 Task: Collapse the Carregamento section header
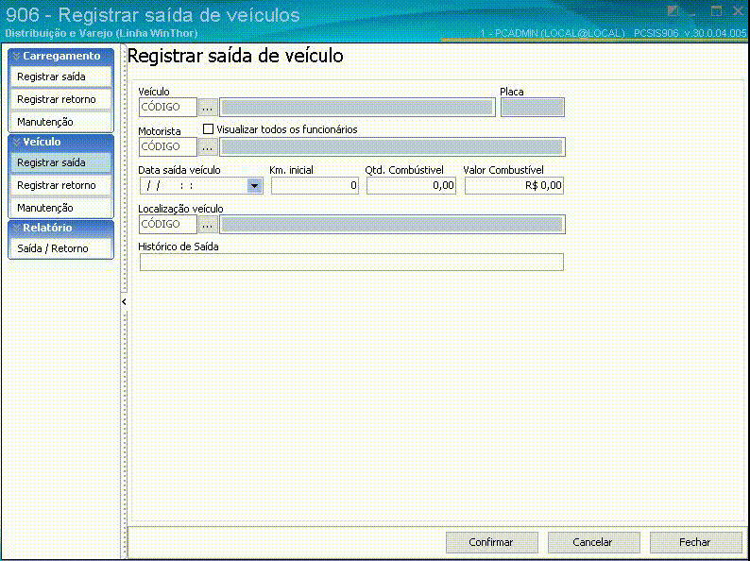coord(61,56)
